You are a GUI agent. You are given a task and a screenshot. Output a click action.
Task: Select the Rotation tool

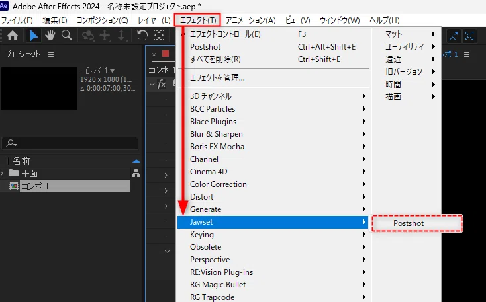142,36
